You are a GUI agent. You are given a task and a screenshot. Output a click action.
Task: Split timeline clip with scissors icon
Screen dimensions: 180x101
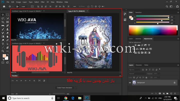point(40,80)
